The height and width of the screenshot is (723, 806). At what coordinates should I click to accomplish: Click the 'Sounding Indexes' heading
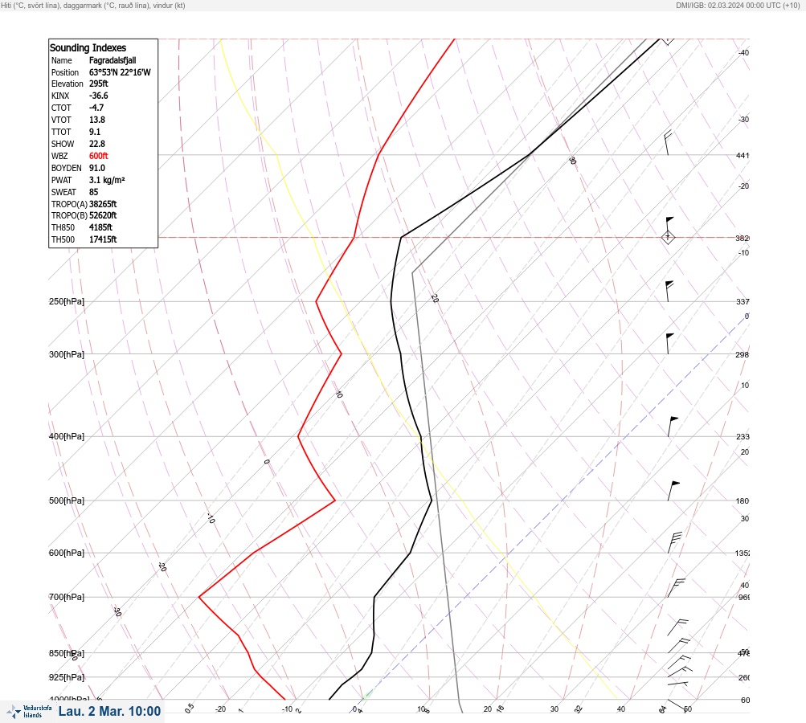[x=88, y=47]
